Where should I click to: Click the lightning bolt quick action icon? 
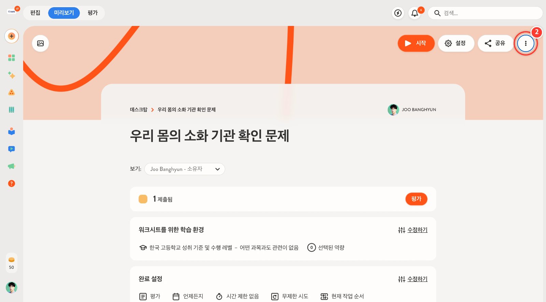click(398, 13)
